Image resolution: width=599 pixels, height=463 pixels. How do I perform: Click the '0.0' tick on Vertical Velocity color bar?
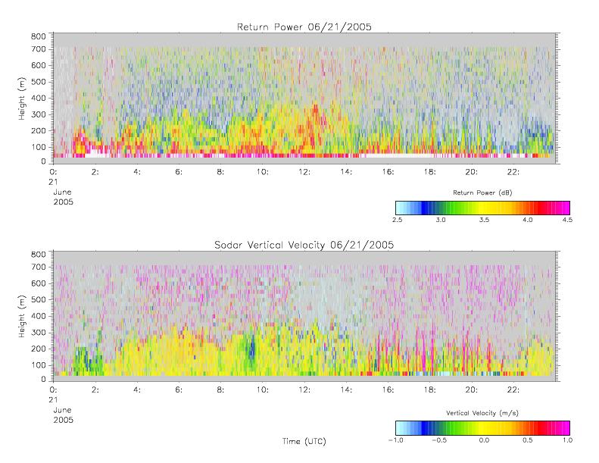(484, 440)
